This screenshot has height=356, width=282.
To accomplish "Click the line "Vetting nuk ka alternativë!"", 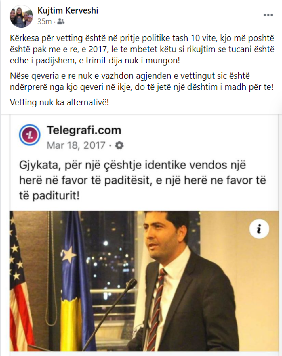I will click(x=59, y=102).
